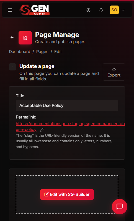Click the Page Manage heading
This screenshot has width=134, height=221.
pos(57,35)
